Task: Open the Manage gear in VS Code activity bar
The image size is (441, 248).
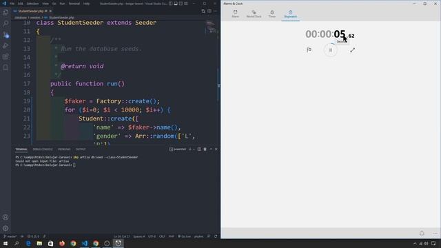Action: coord(6,228)
